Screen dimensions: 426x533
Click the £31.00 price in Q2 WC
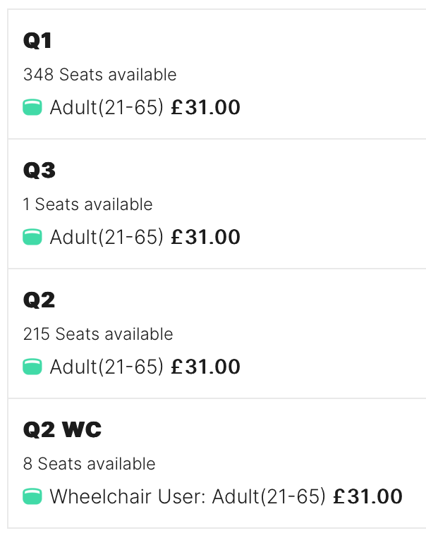(x=368, y=496)
